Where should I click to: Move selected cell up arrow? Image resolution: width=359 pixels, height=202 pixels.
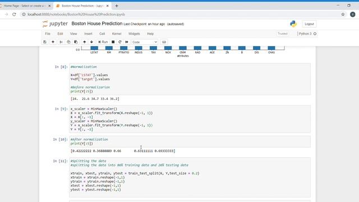tap(85, 42)
